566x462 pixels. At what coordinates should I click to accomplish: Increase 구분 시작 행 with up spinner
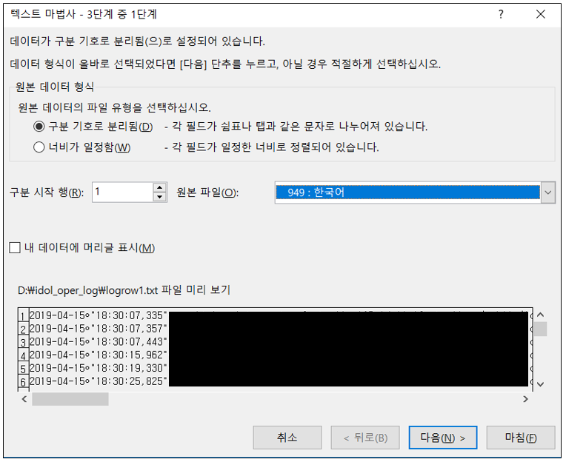click(159, 187)
